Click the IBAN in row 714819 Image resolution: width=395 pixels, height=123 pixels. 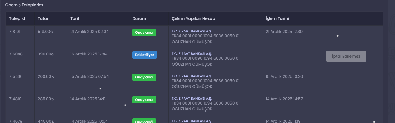(206, 103)
